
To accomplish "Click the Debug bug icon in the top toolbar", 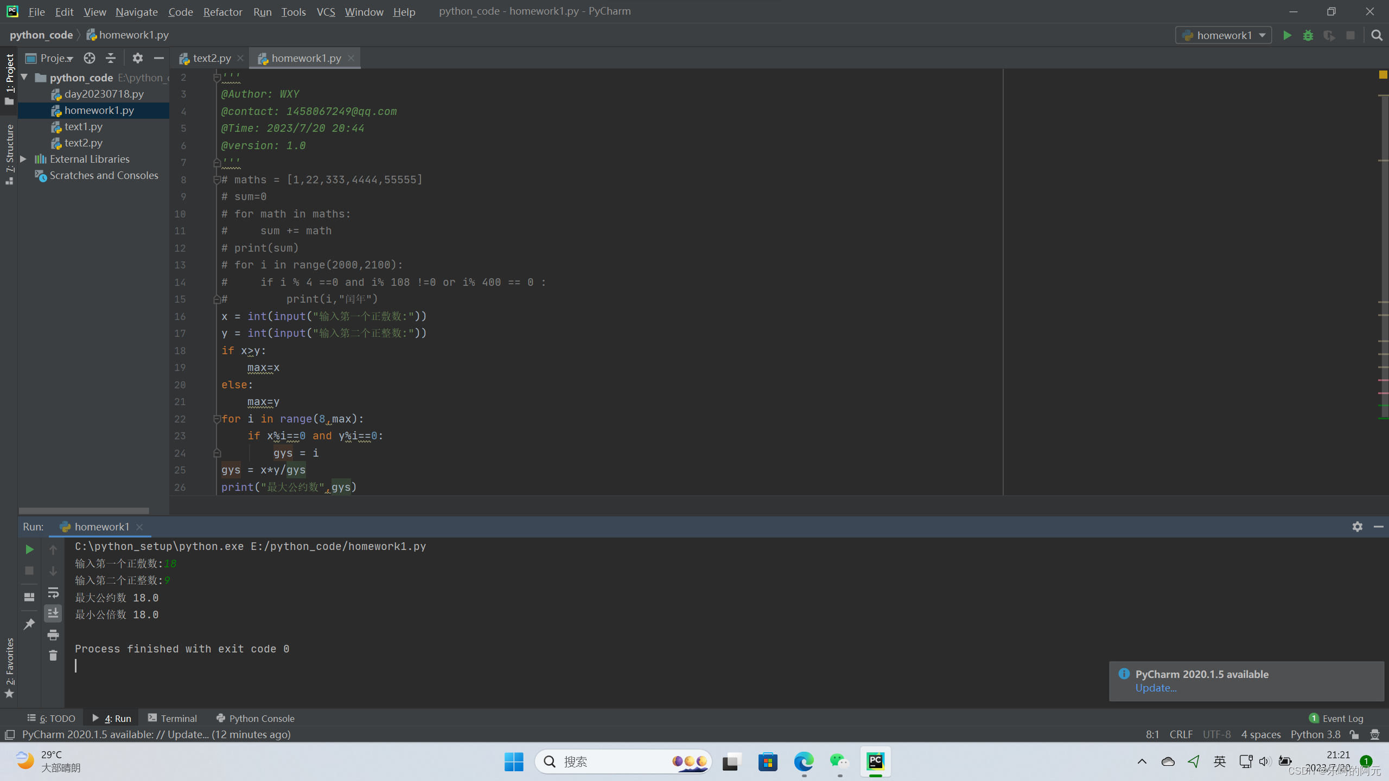I will pyautogui.click(x=1308, y=35).
